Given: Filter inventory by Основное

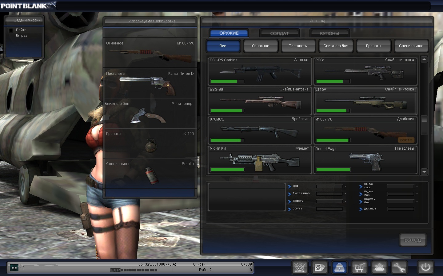Looking at the screenshot, I should [261, 46].
